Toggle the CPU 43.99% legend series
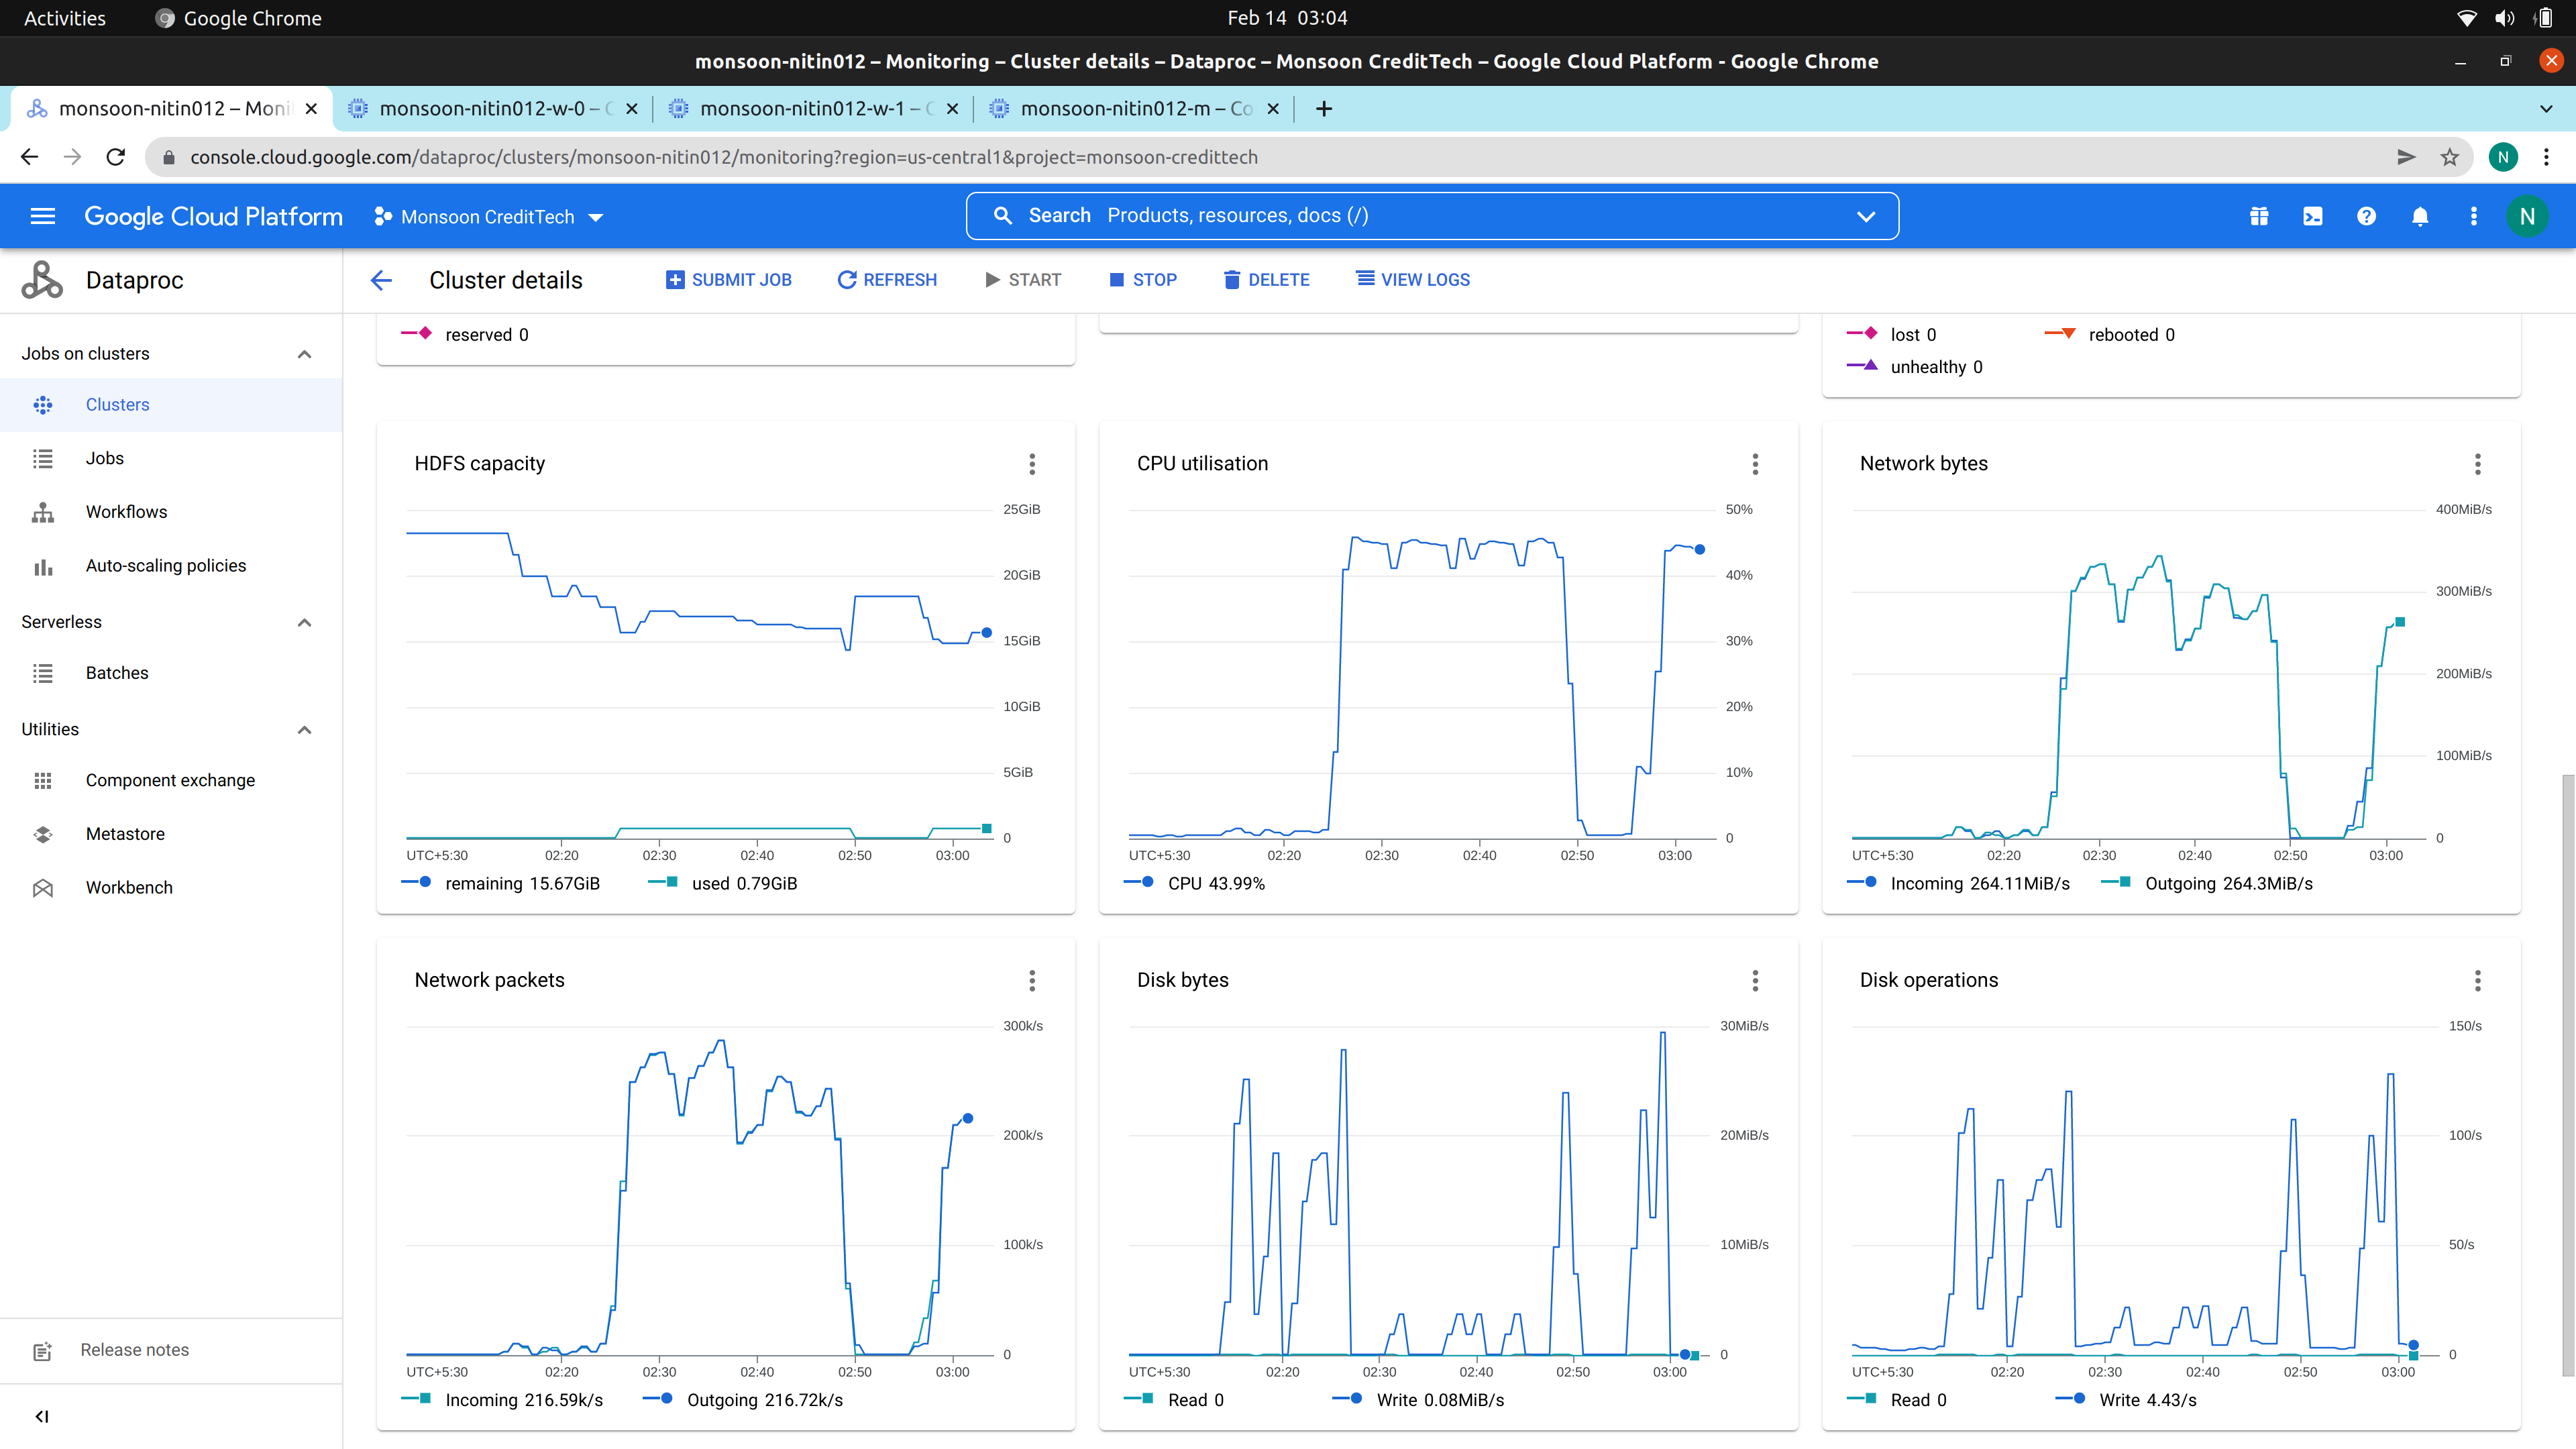The image size is (2576, 1449). [x=1194, y=884]
